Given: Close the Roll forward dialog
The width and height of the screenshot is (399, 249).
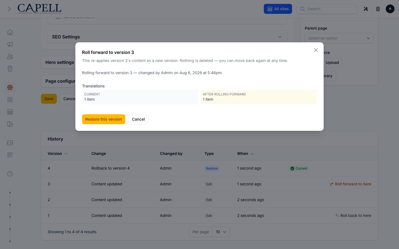Looking at the screenshot, I should coord(316,50).
